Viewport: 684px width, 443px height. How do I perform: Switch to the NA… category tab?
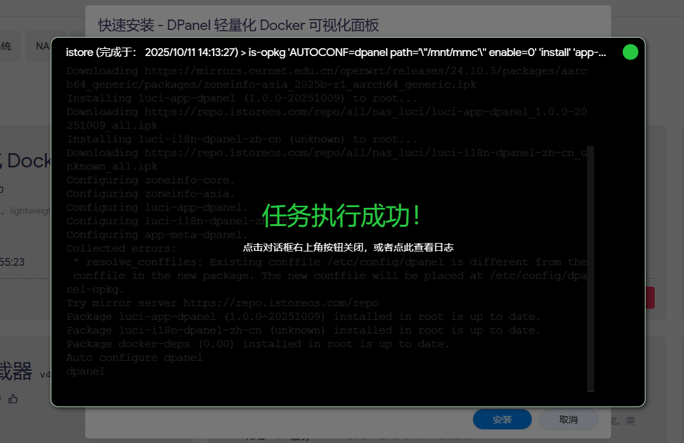click(42, 46)
